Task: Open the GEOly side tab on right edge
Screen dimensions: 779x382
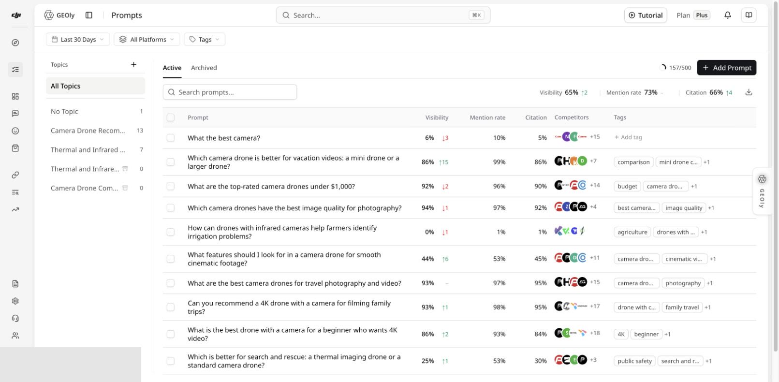Action: [762, 191]
